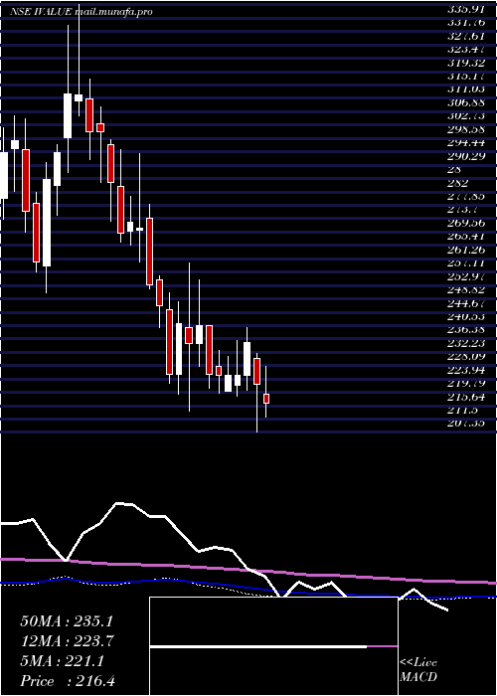Select the 219.79 price level
This screenshot has height=696, width=497.
pos(465,383)
